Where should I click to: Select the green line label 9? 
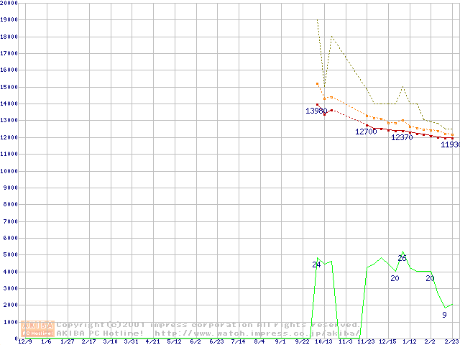444,314
